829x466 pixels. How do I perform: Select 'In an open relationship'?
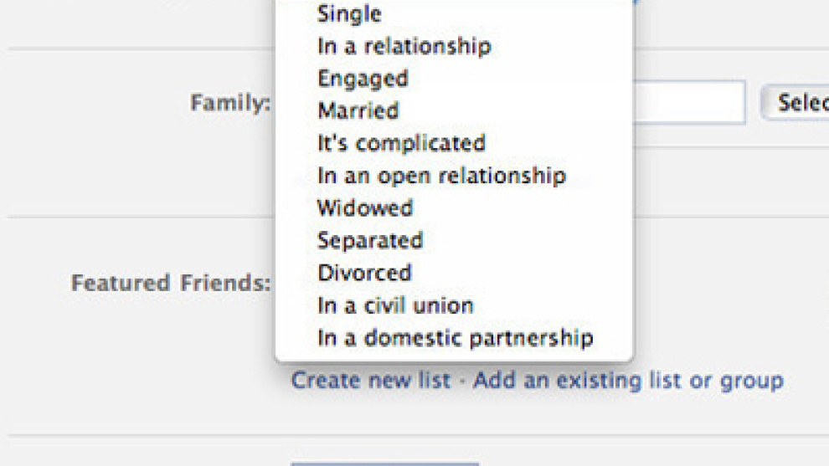pyautogui.click(x=441, y=176)
